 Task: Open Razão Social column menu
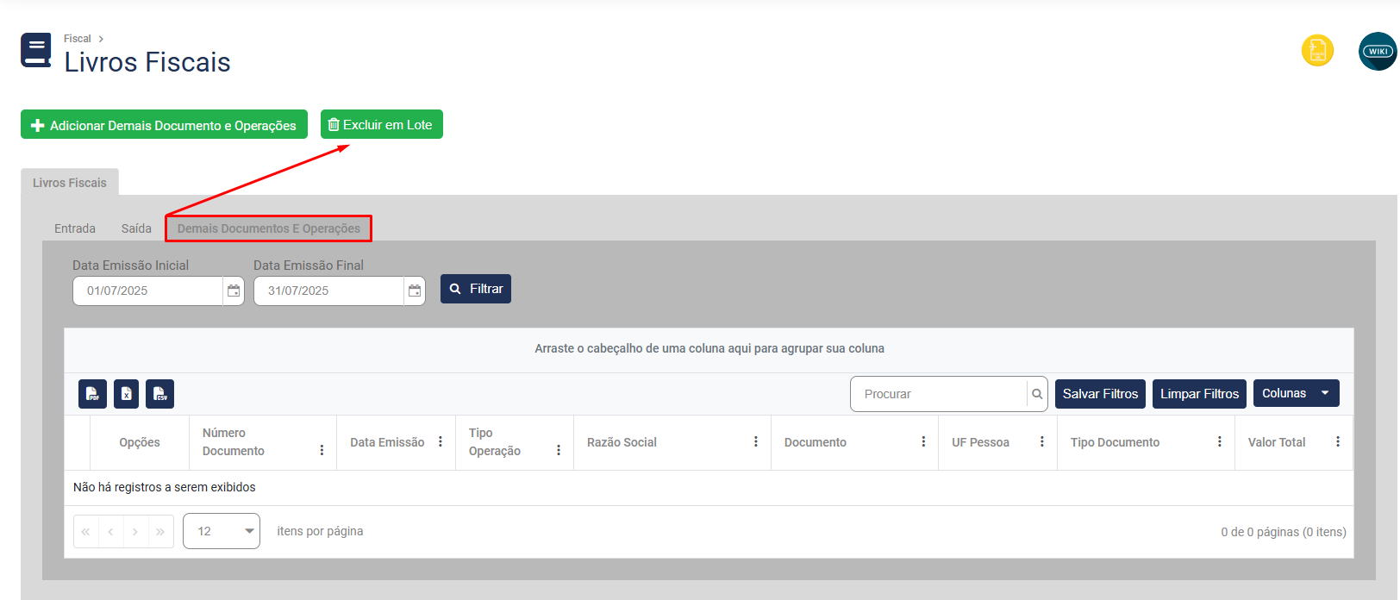756,441
